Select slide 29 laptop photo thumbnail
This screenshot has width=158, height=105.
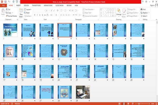(x=83, y=92)
